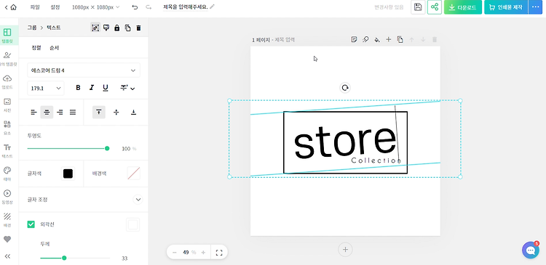Expand the 글자 조정 section

(138, 200)
